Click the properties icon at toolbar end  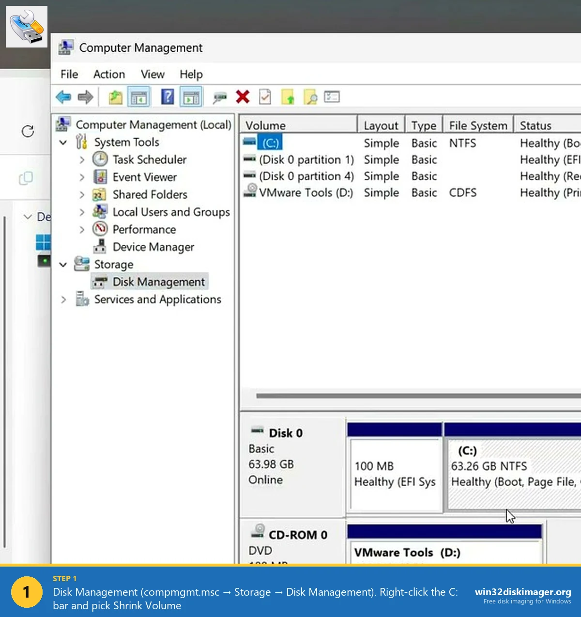(332, 96)
